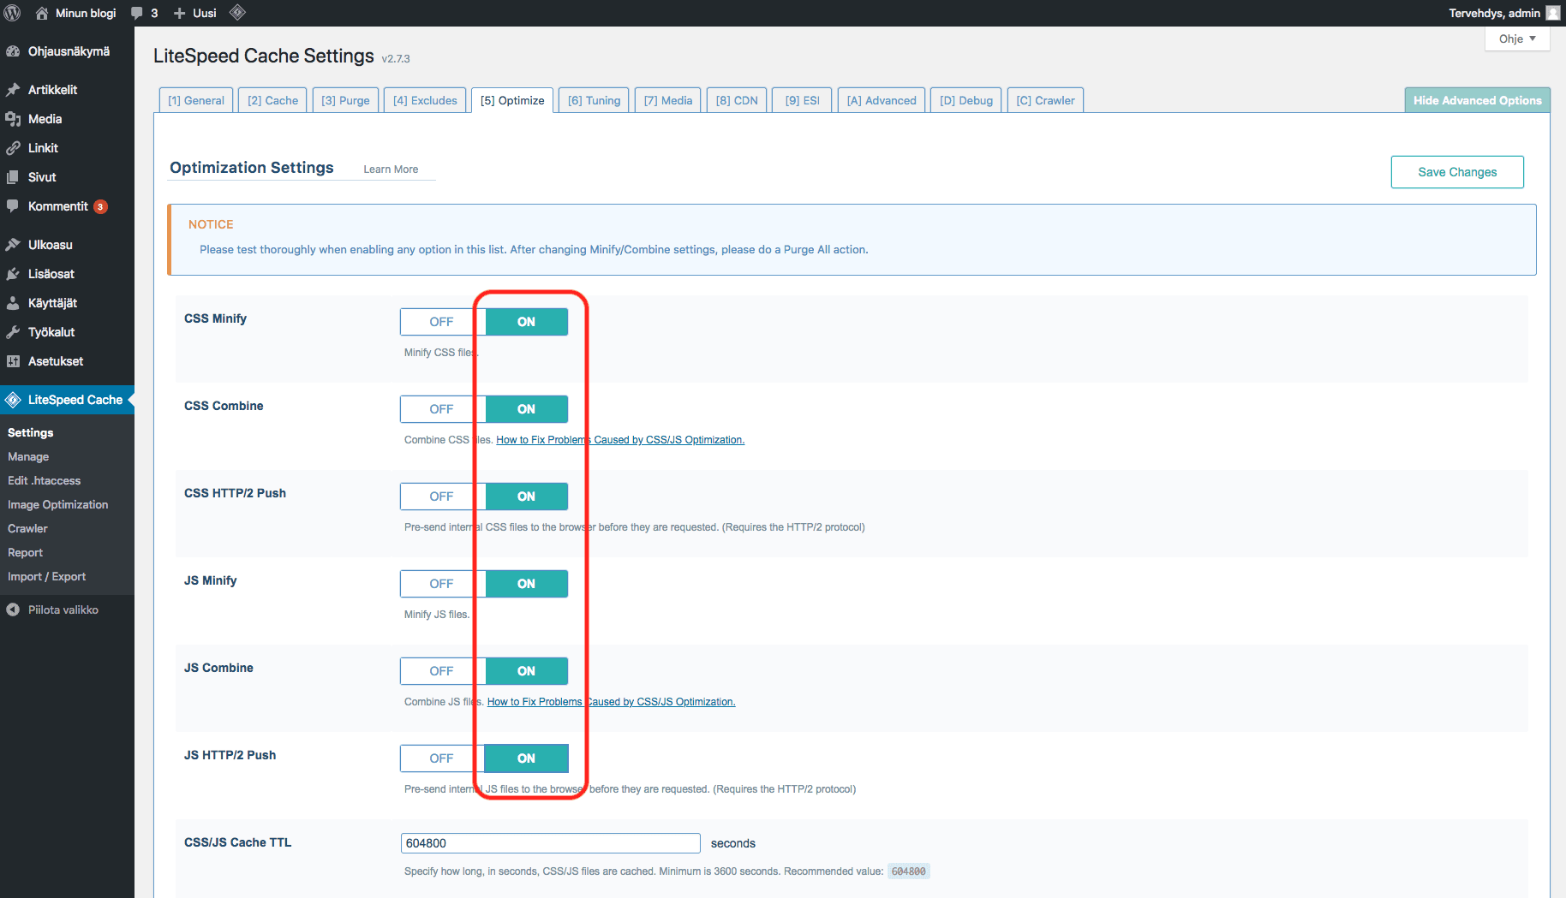The width and height of the screenshot is (1566, 898).
Task: Open the Report submenu item
Action: (x=25, y=553)
